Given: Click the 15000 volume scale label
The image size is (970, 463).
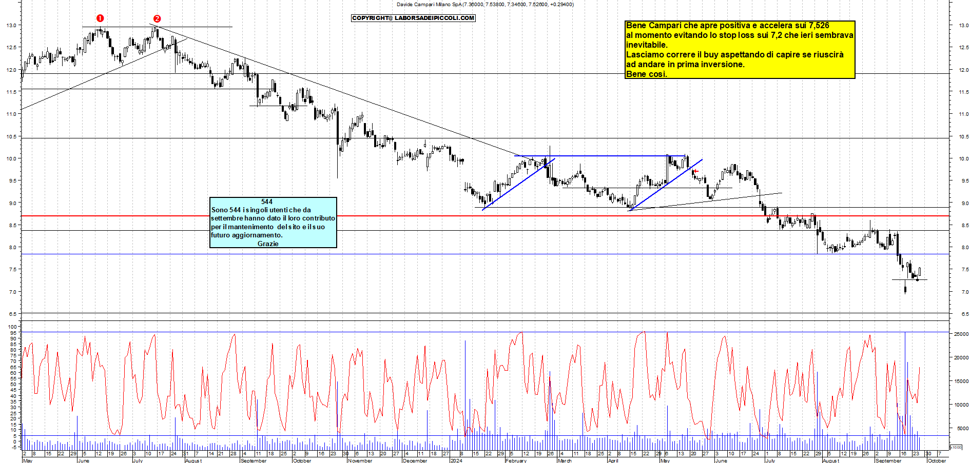Looking at the screenshot, I should pyautogui.click(x=961, y=381).
